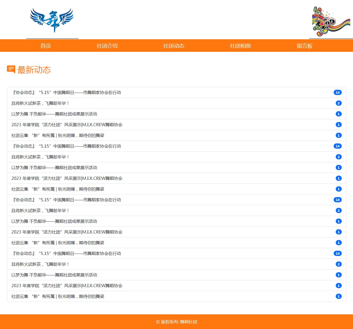Viewport: 353px width, 329px height.
Task: Click the orange comment icon beside 最新动态
Action: pos(11,69)
